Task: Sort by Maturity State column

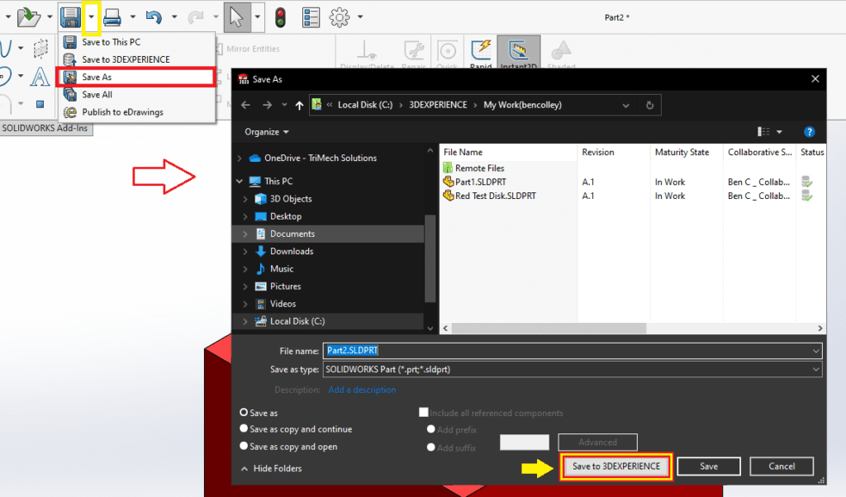Action: [x=682, y=153]
